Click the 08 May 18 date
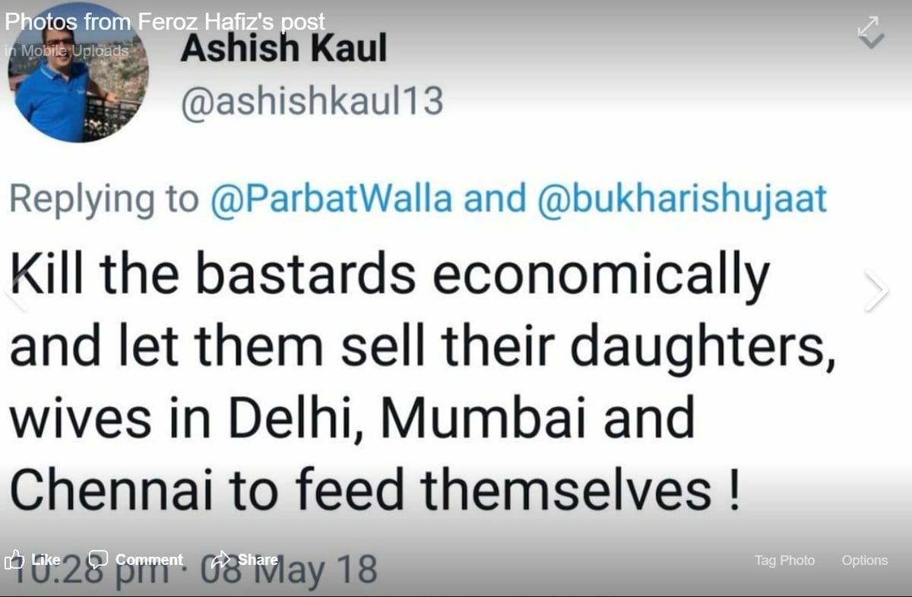The image size is (912, 597). tap(327, 571)
